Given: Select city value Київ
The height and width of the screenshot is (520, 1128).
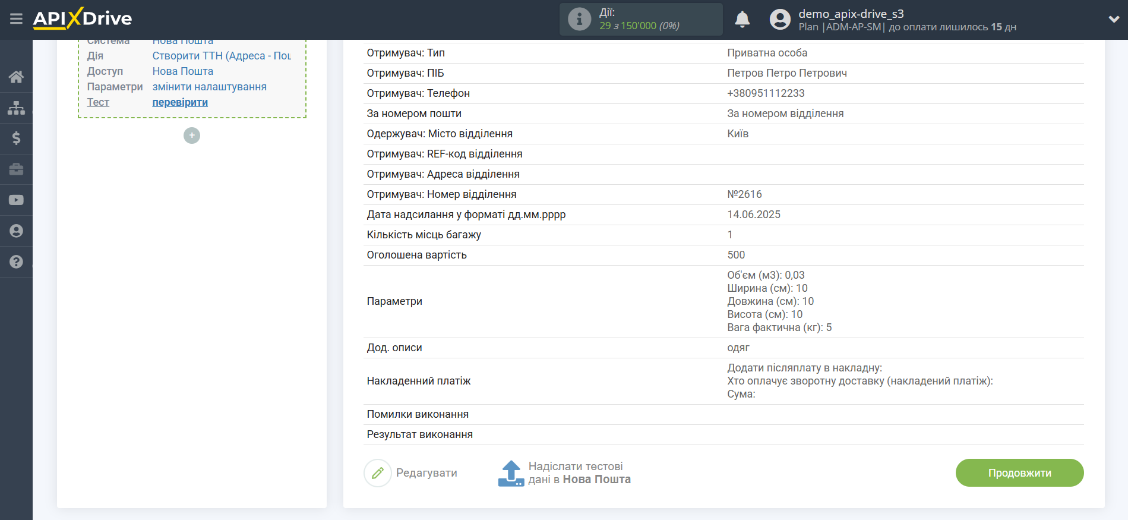Looking at the screenshot, I should pos(738,134).
